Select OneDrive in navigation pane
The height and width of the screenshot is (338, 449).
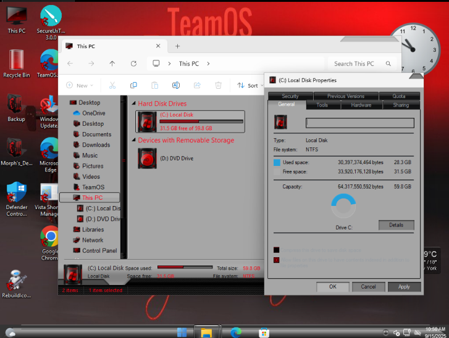coord(90,113)
